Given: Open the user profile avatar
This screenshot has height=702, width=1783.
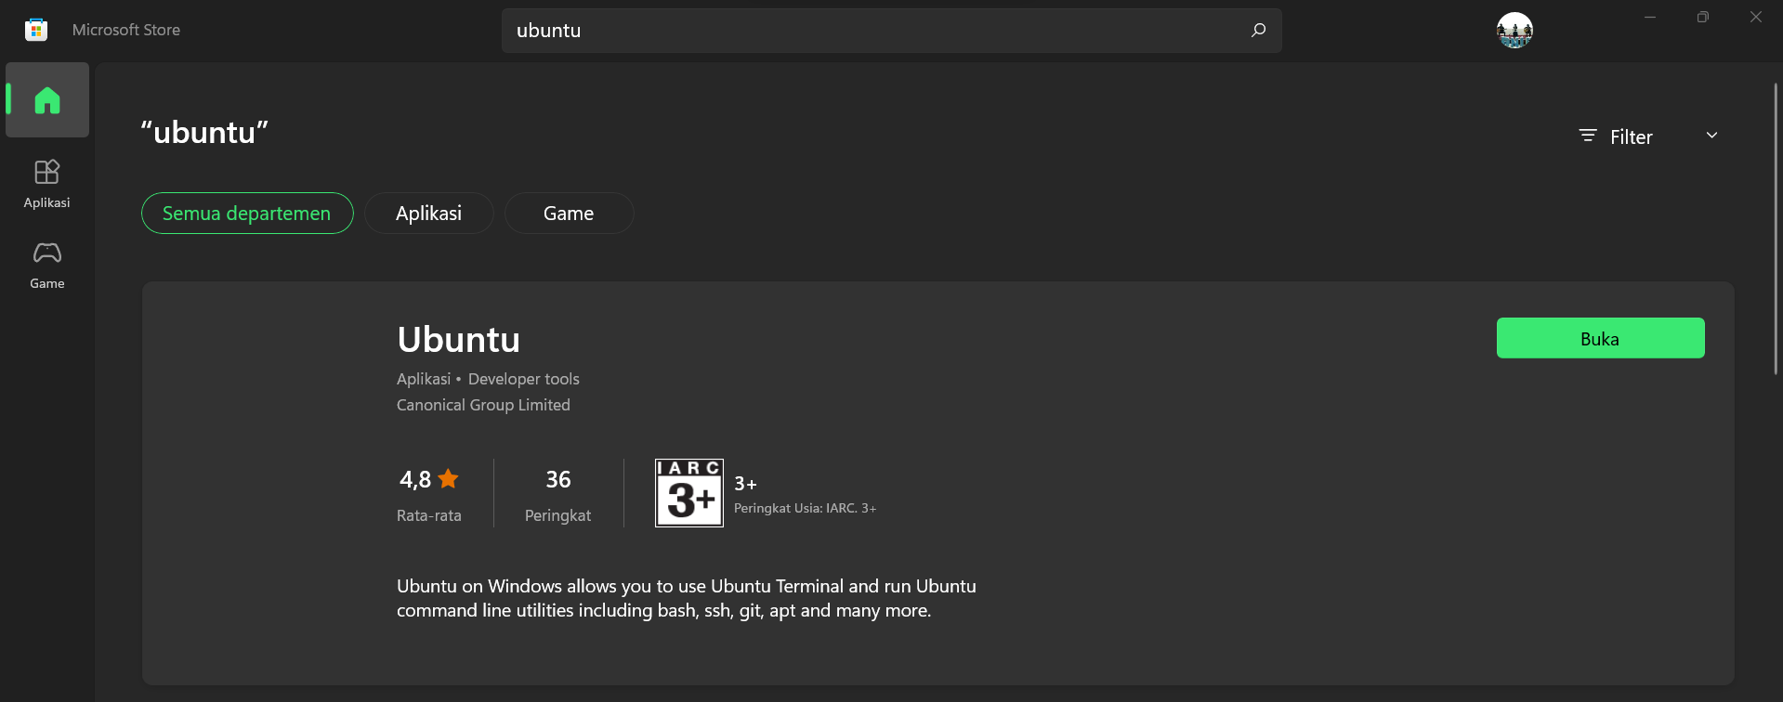Looking at the screenshot, I should coord(1514,31).
